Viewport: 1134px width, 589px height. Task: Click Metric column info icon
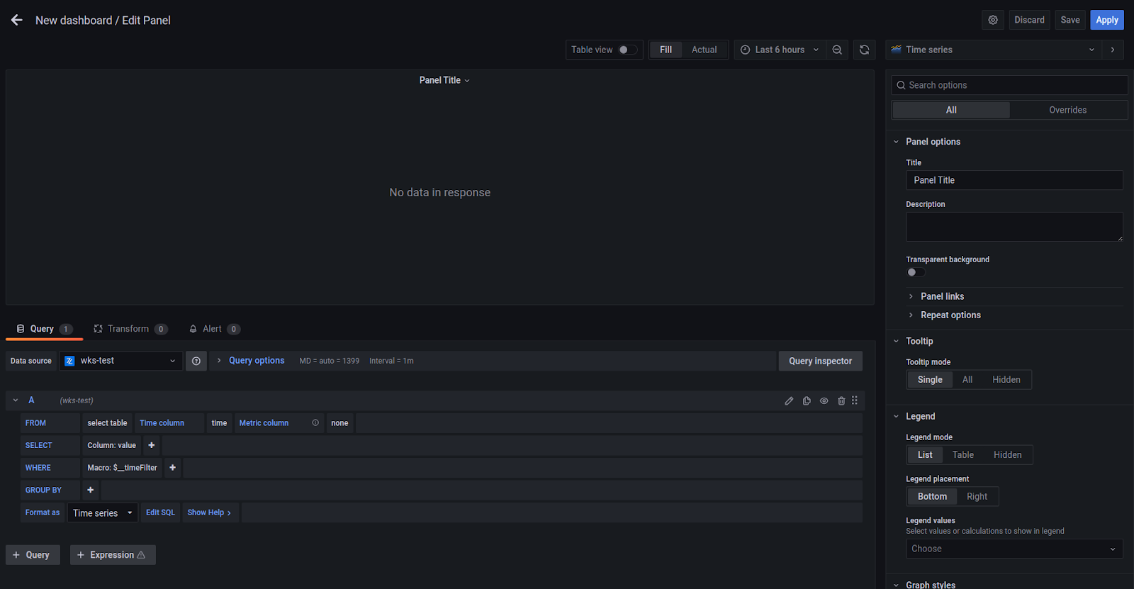(315, 422)
